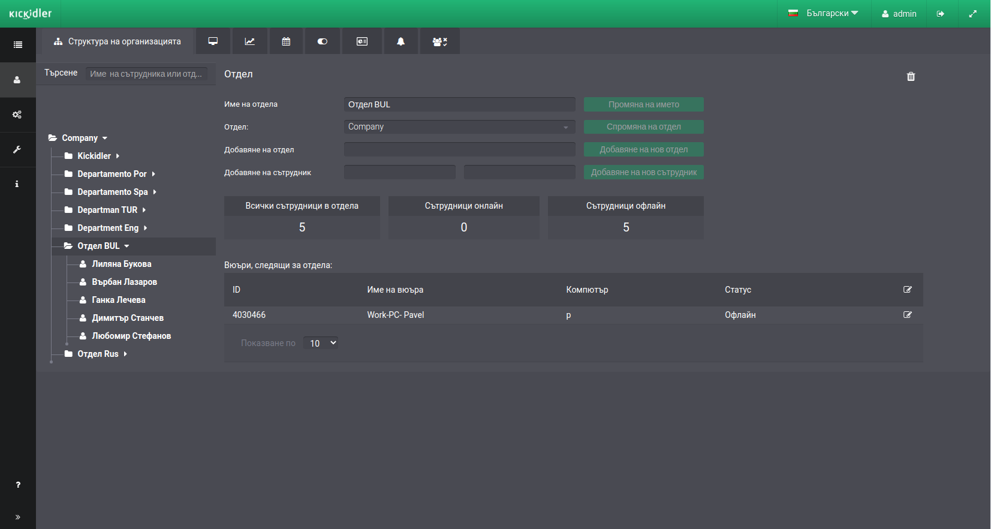
Task: Open the ID card tab icon
Action: tap(362, 41)
